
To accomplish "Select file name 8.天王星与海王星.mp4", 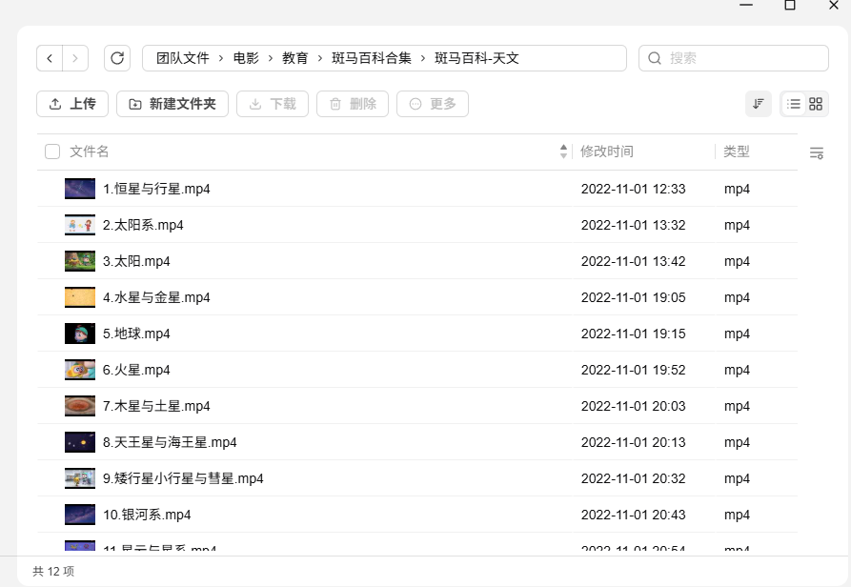I will tap(170, 442).
